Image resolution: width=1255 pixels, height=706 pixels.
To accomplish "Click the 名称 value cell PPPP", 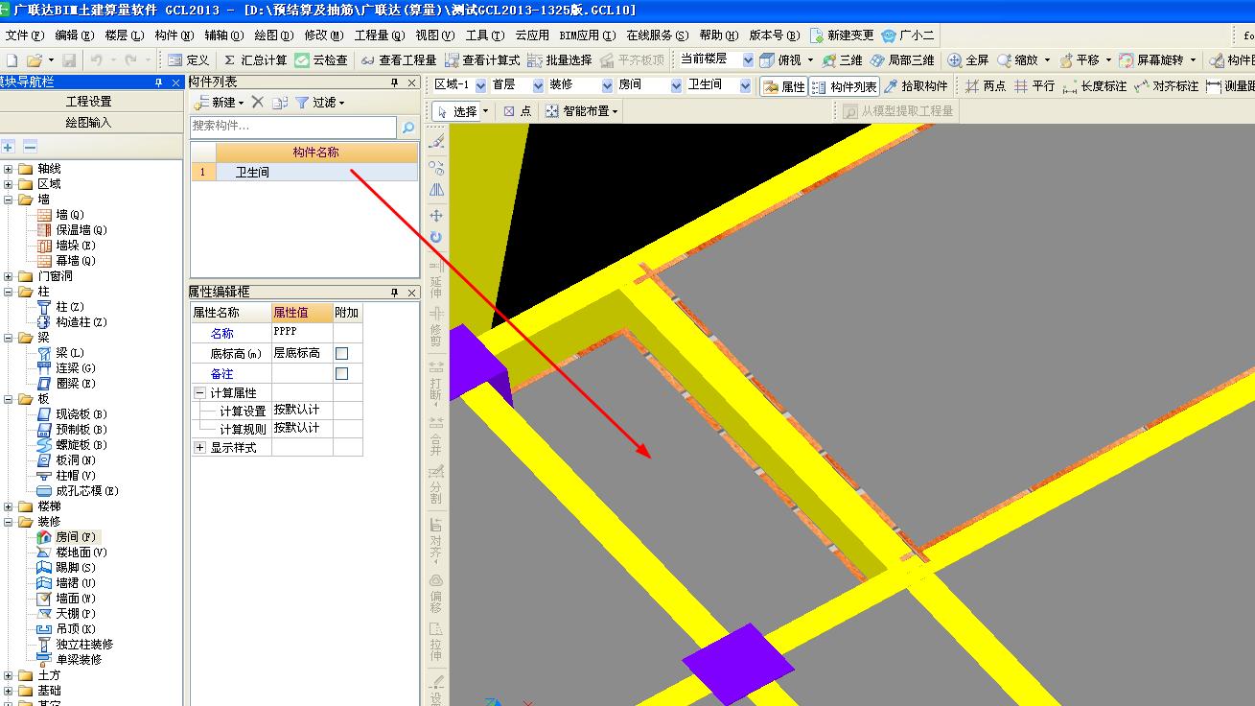I will (301, 333).
